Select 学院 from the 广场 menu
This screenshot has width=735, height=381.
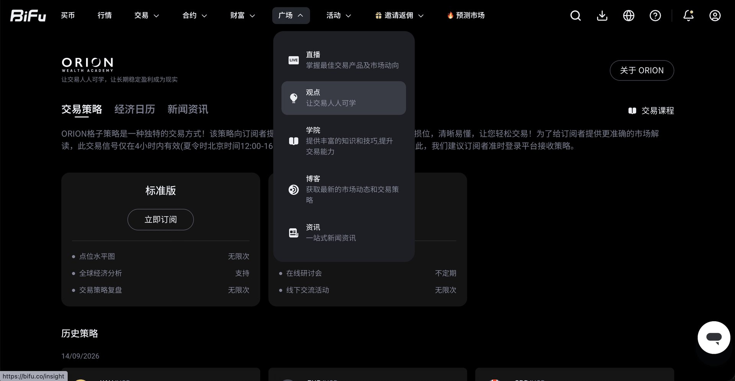click(x=344, y=141)
